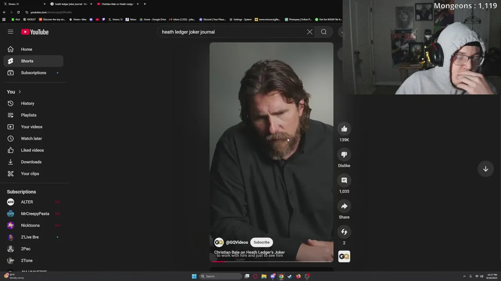Screen dimensions: 501x281
Task: Expand the You section chevron
Action: (x=20, y=92)
